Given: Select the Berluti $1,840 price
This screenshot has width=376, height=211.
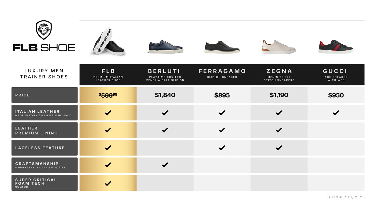Looking at the screenshot, I should 165,95.
